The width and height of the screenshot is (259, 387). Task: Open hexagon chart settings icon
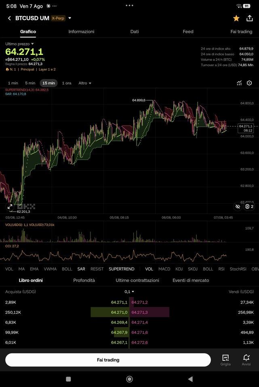pos(249,83)
